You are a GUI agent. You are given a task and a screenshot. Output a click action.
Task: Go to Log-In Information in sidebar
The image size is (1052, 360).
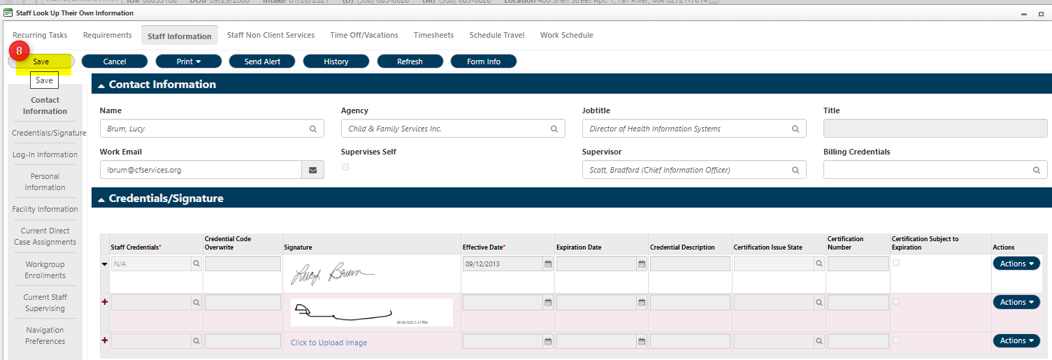click(x=45, y=154)
